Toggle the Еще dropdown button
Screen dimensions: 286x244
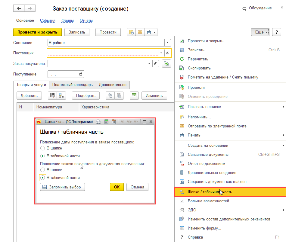click(260, 32)
